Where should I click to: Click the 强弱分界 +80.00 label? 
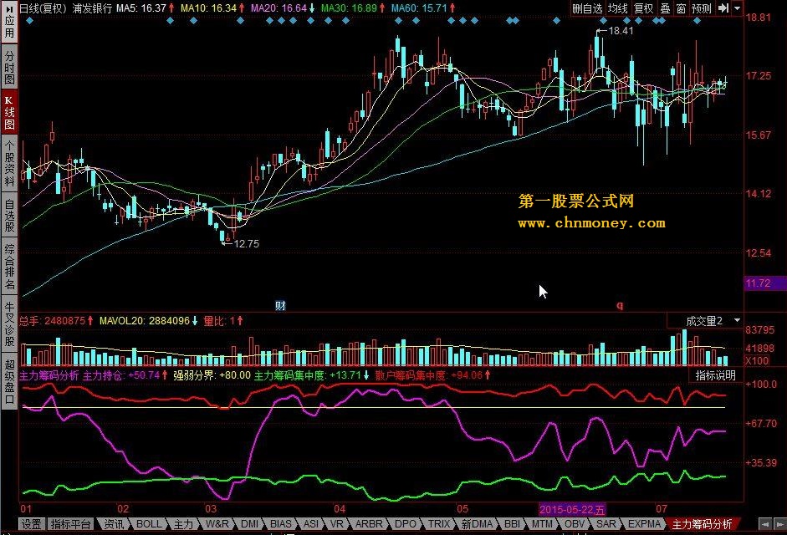(212, 375)
